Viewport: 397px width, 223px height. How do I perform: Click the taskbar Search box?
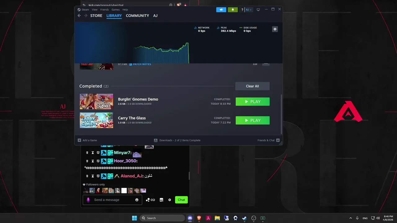point(162,218)
